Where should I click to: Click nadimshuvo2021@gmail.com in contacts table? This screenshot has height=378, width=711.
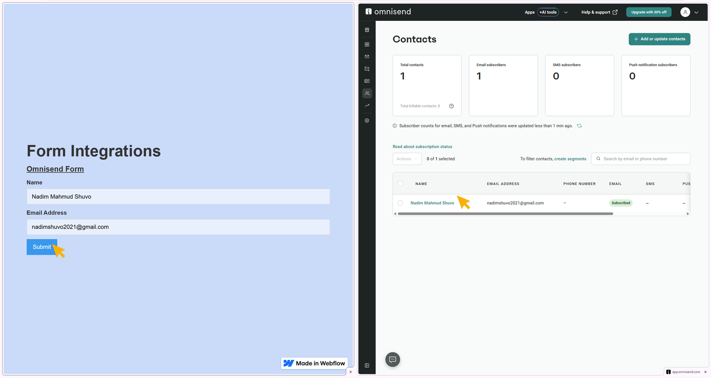point(515,203)
